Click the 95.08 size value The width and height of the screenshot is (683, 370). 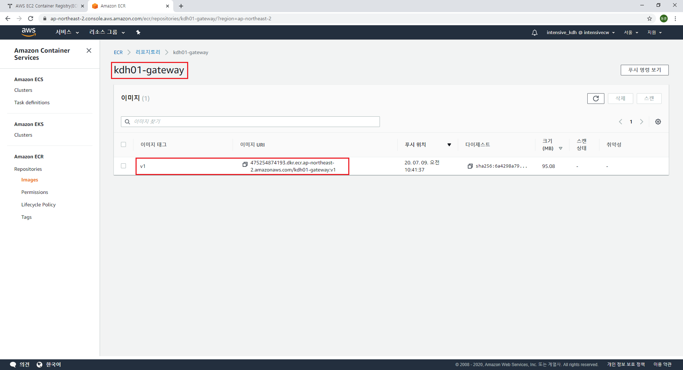tap(549, 166)
